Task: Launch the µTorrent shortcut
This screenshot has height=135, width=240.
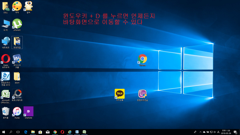Action: point(17,25)
